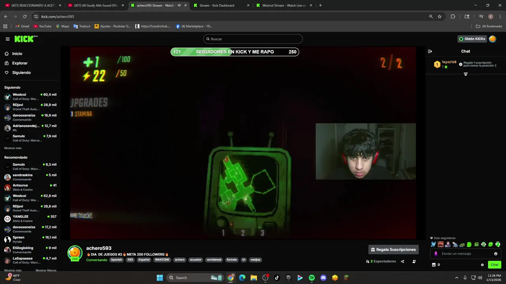Open Siguiendo in the Kick sidebar
Screen dimensions: 506x284
tap(17, 73)
